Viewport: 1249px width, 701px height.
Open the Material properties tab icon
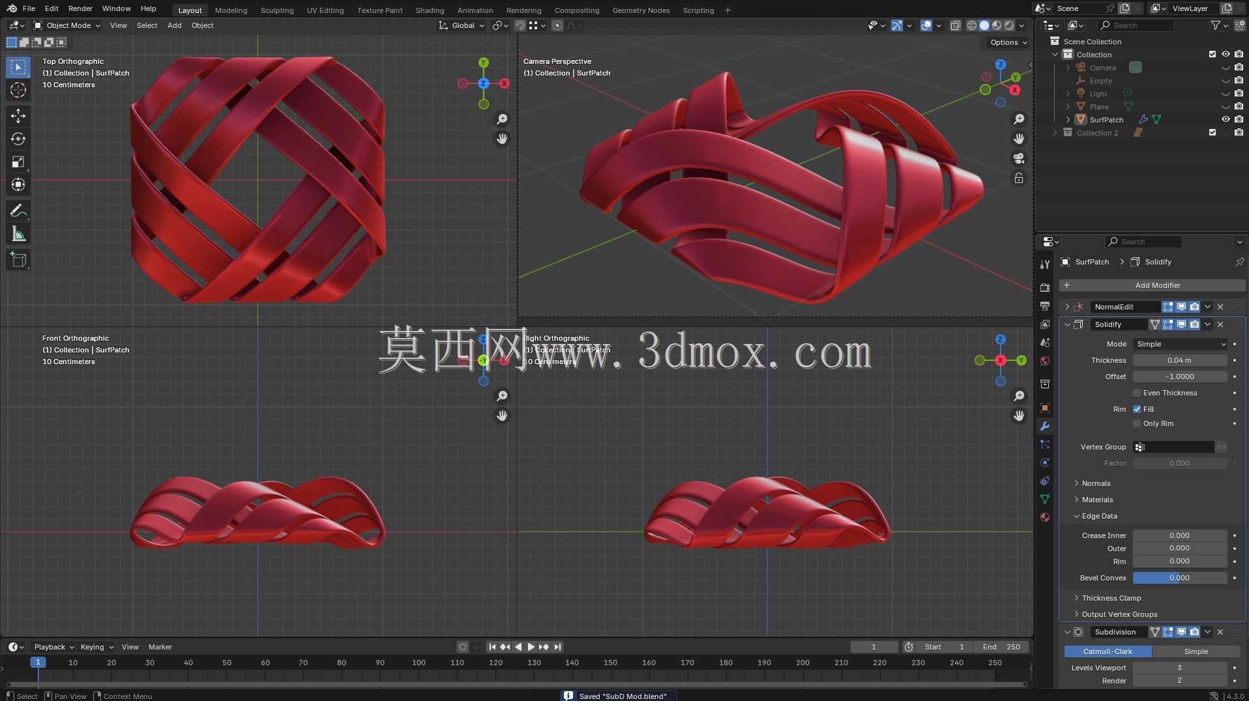click(x=1045, y=517)
